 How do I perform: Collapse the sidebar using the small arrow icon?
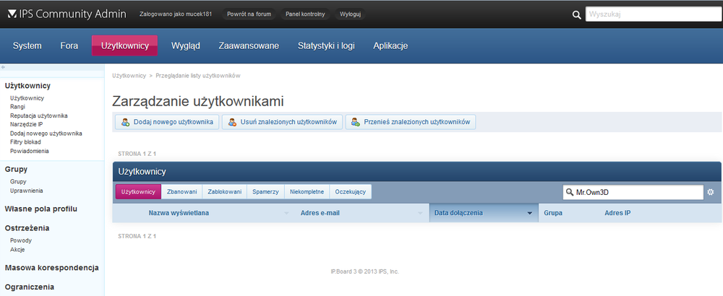4,67
